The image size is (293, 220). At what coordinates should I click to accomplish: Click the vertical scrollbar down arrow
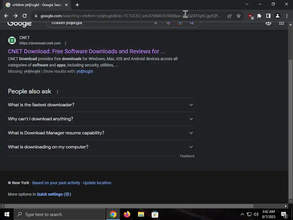(290, 201)
